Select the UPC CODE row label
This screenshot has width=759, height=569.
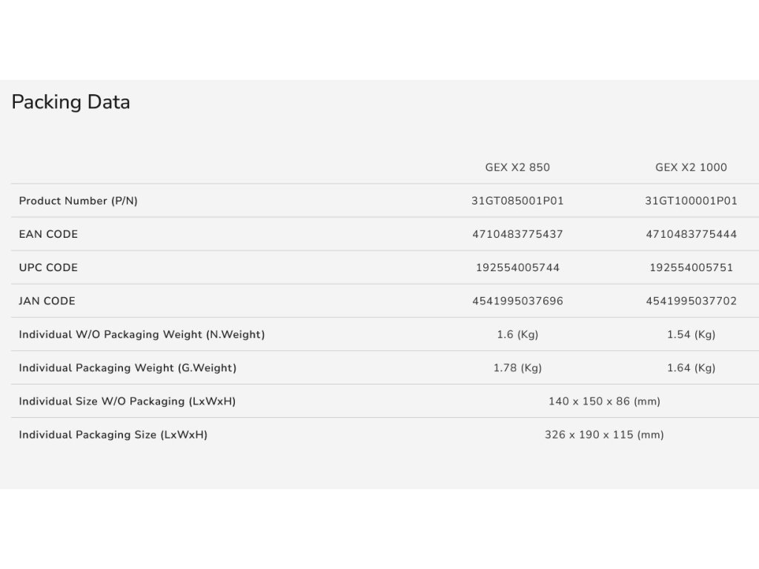[x=48, y=267]
